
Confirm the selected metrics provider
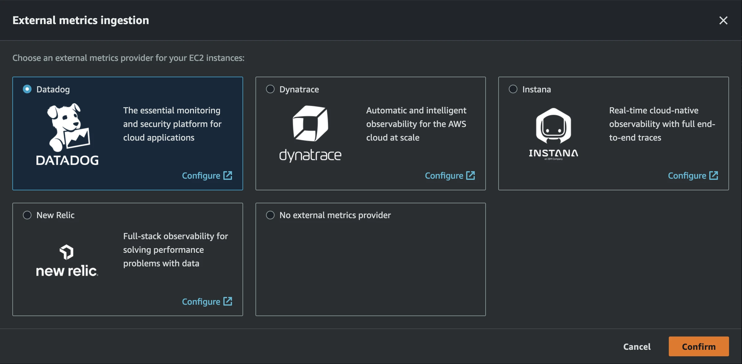(x=699, y=346)
